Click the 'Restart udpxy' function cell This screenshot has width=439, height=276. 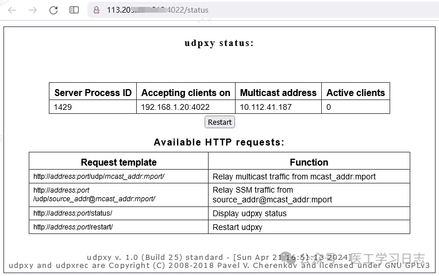[309, 227]
